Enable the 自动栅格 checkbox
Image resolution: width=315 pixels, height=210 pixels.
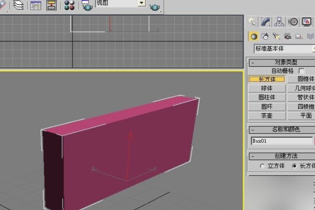(x=301, y=71)
